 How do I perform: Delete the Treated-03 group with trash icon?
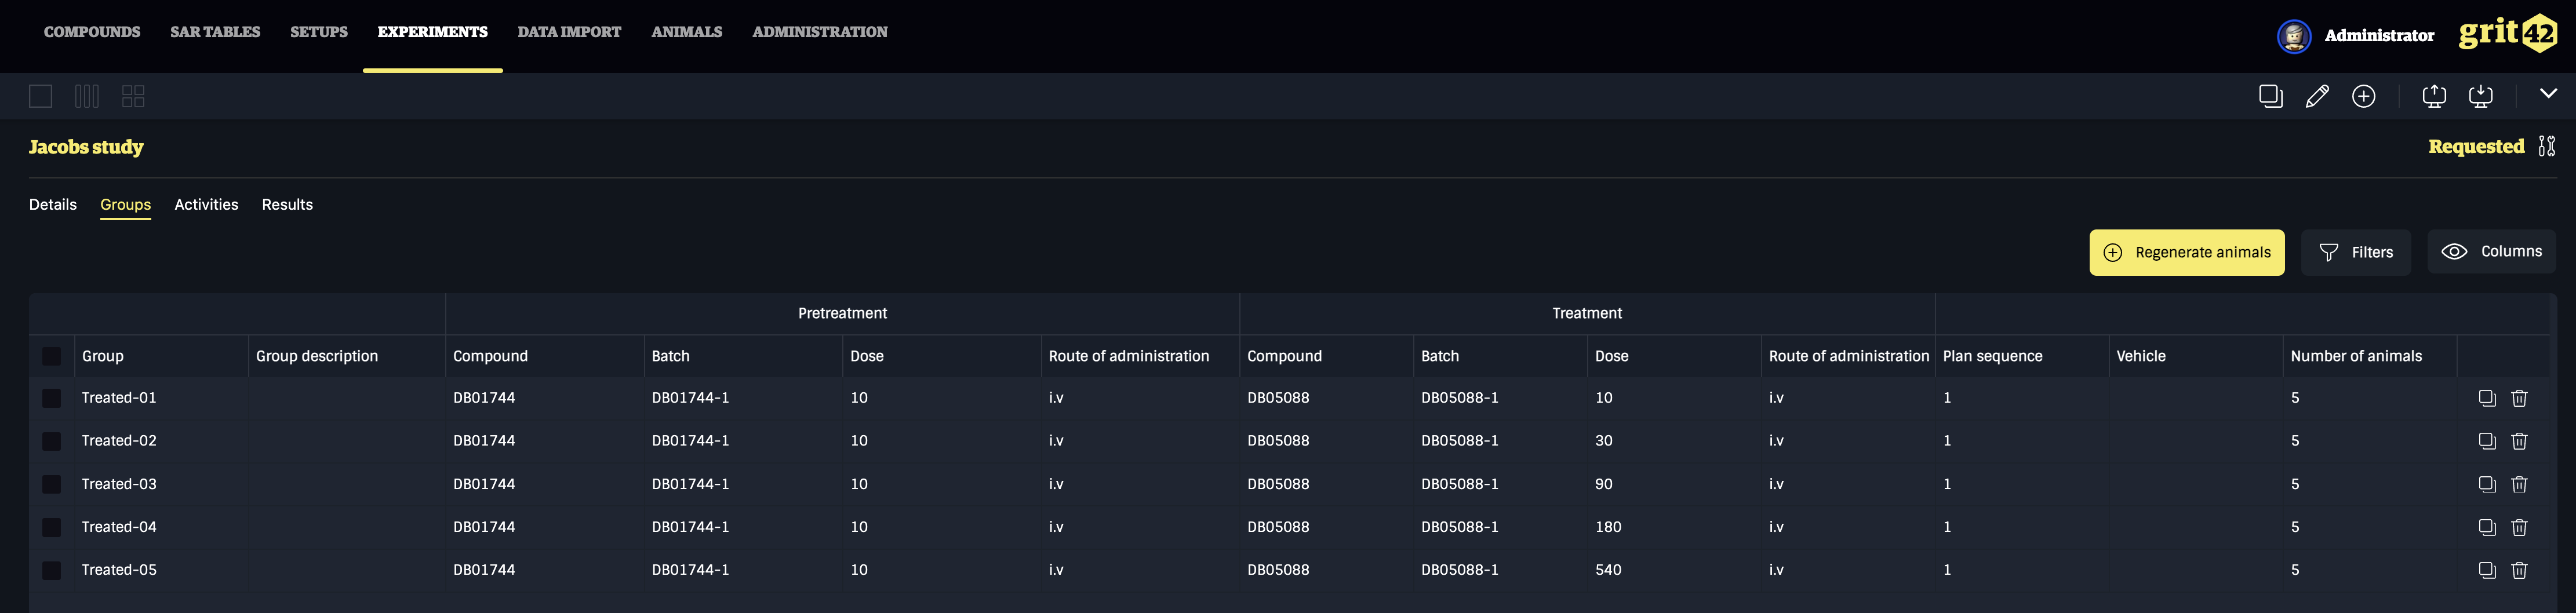tap(2519, 484)
